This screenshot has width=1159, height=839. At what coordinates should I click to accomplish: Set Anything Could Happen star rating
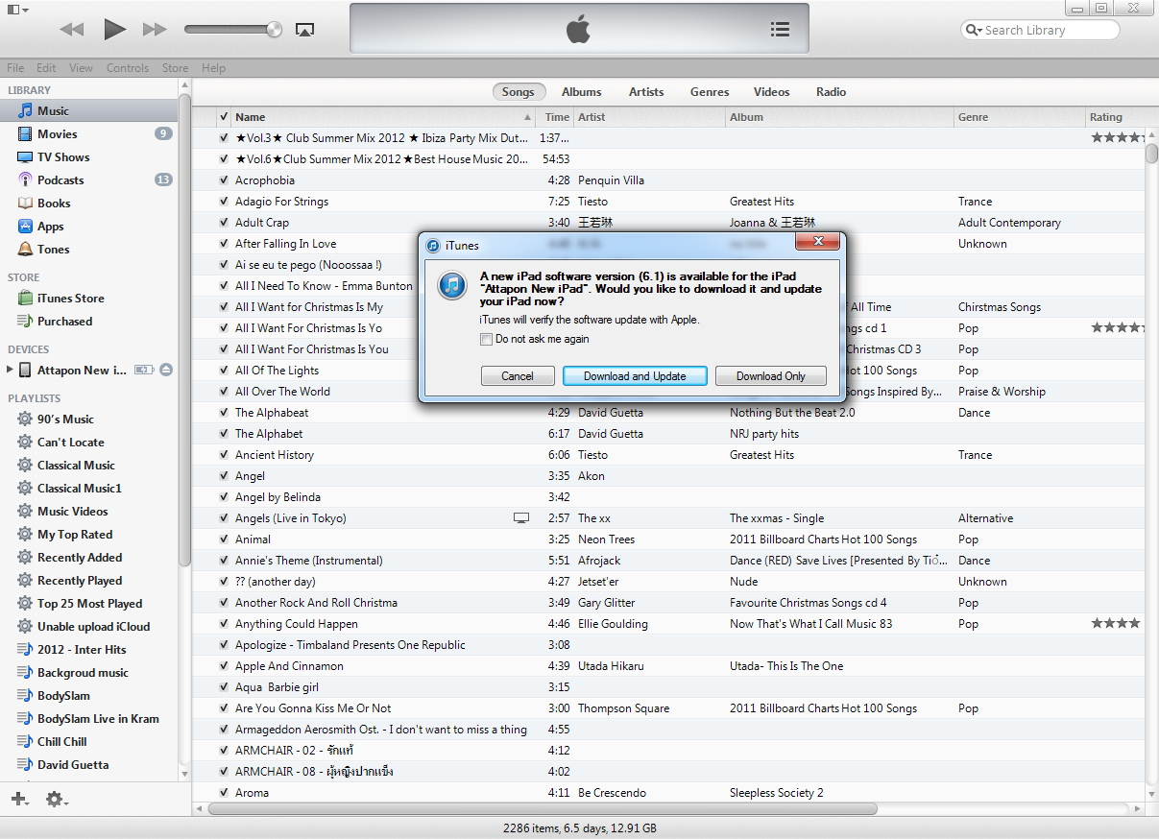[x=1116, y=624]
